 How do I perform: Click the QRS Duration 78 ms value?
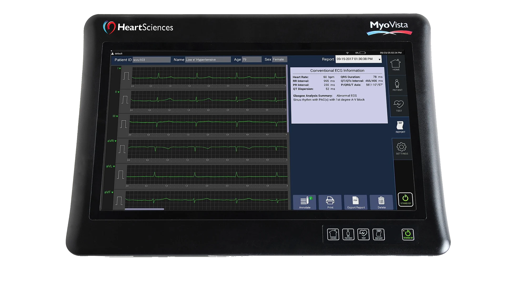pos(378,77)
